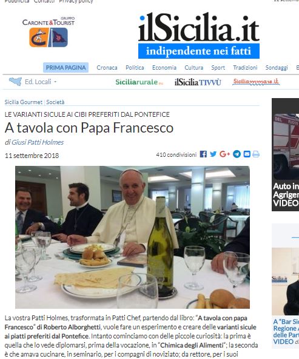Share article on Google Plus icon
The image size is (299, 359).
pos(225,154)
